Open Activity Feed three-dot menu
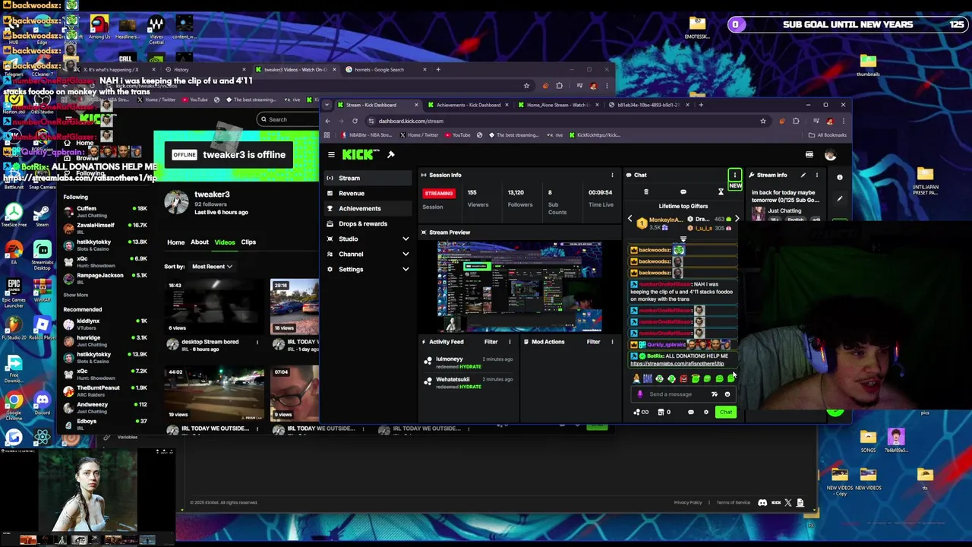Viewport: 972px width, 547px height. point(510,342)
